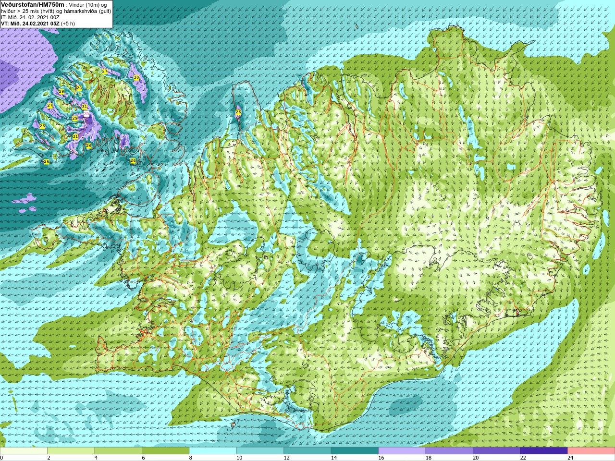Viewport: 615px width, 461px height.
Task: Click the 4–6 m/s green legend swatch
Action: pos(118,450)
